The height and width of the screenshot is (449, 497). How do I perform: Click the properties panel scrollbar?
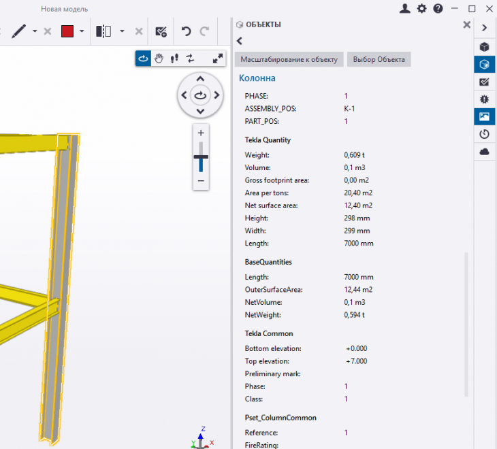pyautogui.click(x=466, y=323)
